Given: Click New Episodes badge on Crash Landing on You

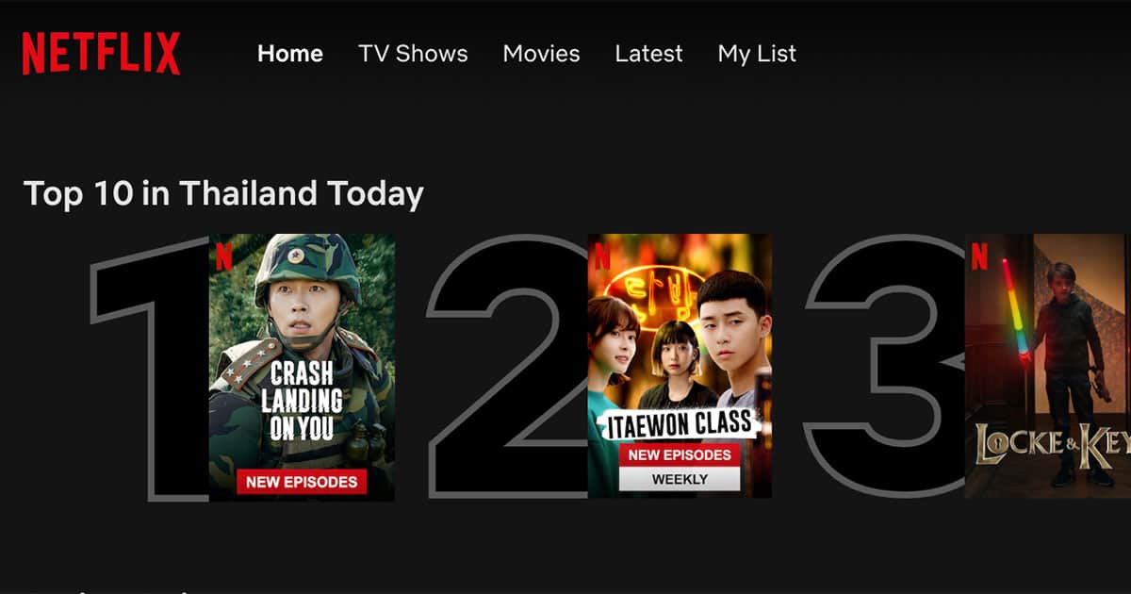Looking at the screenshot, I should pos(302,482).
